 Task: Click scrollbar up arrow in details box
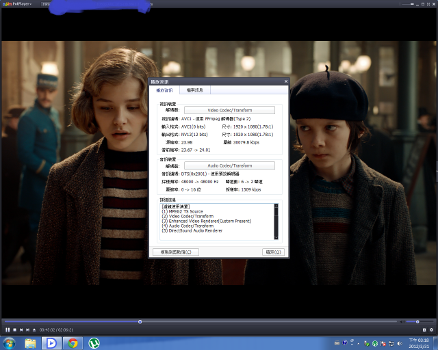point(276,206)
